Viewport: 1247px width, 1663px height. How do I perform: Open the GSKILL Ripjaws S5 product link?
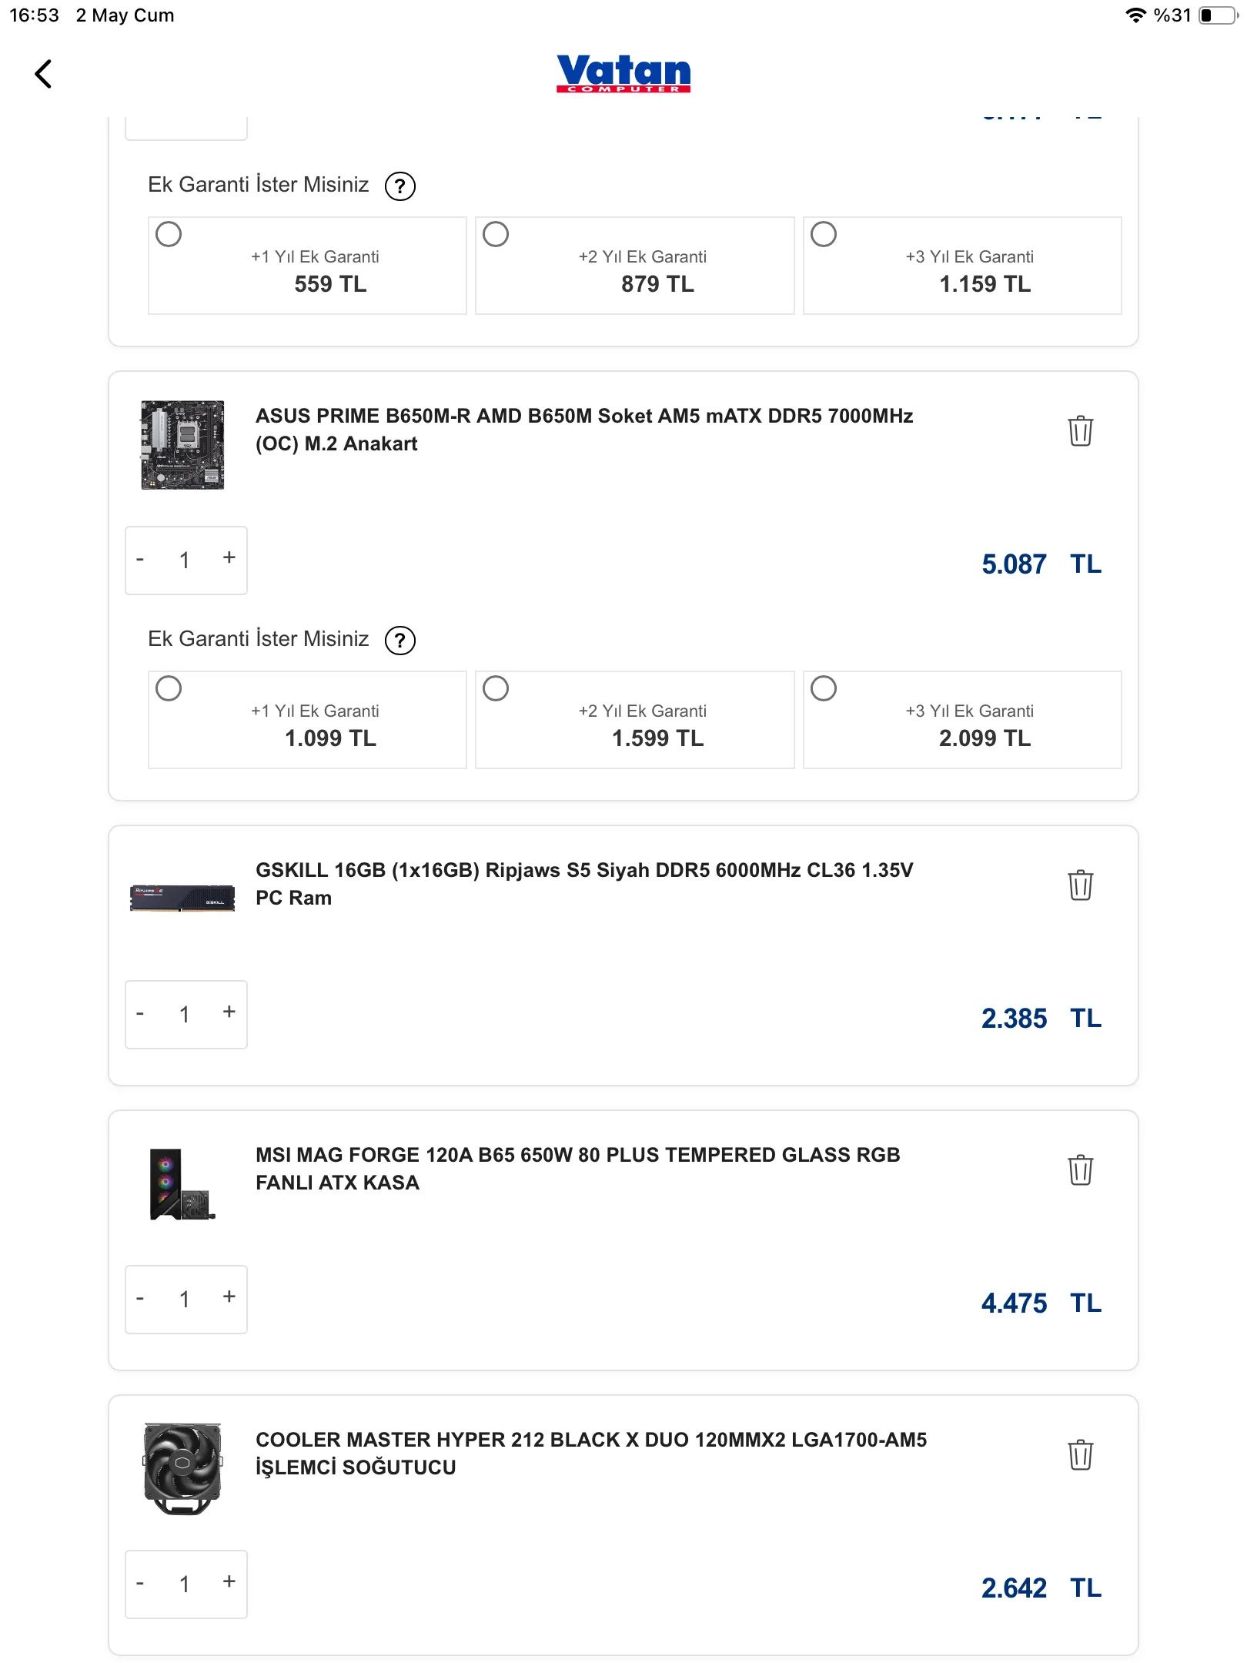pyautogui.click(x=583, y=884)
